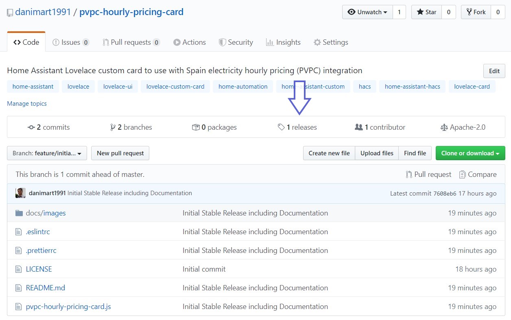Select the lovelace-custom-card topic tag
The height and width of the screenshot is (320, 511).
(x=175, y=87)
